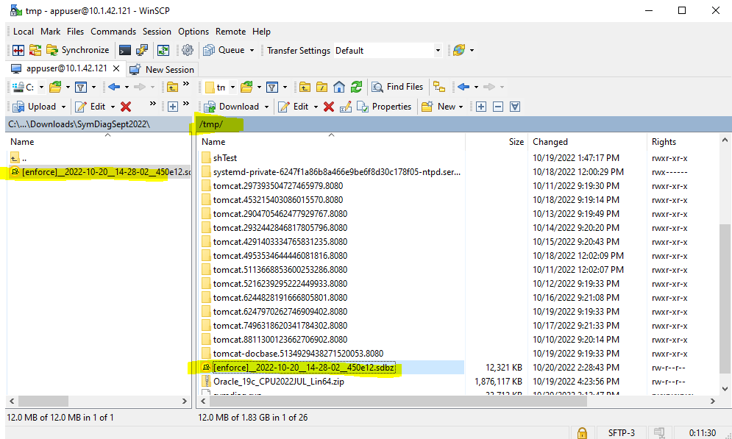732x439 pixels.
Task: Go to remote parent directory icon
Action: click(305, 87)
